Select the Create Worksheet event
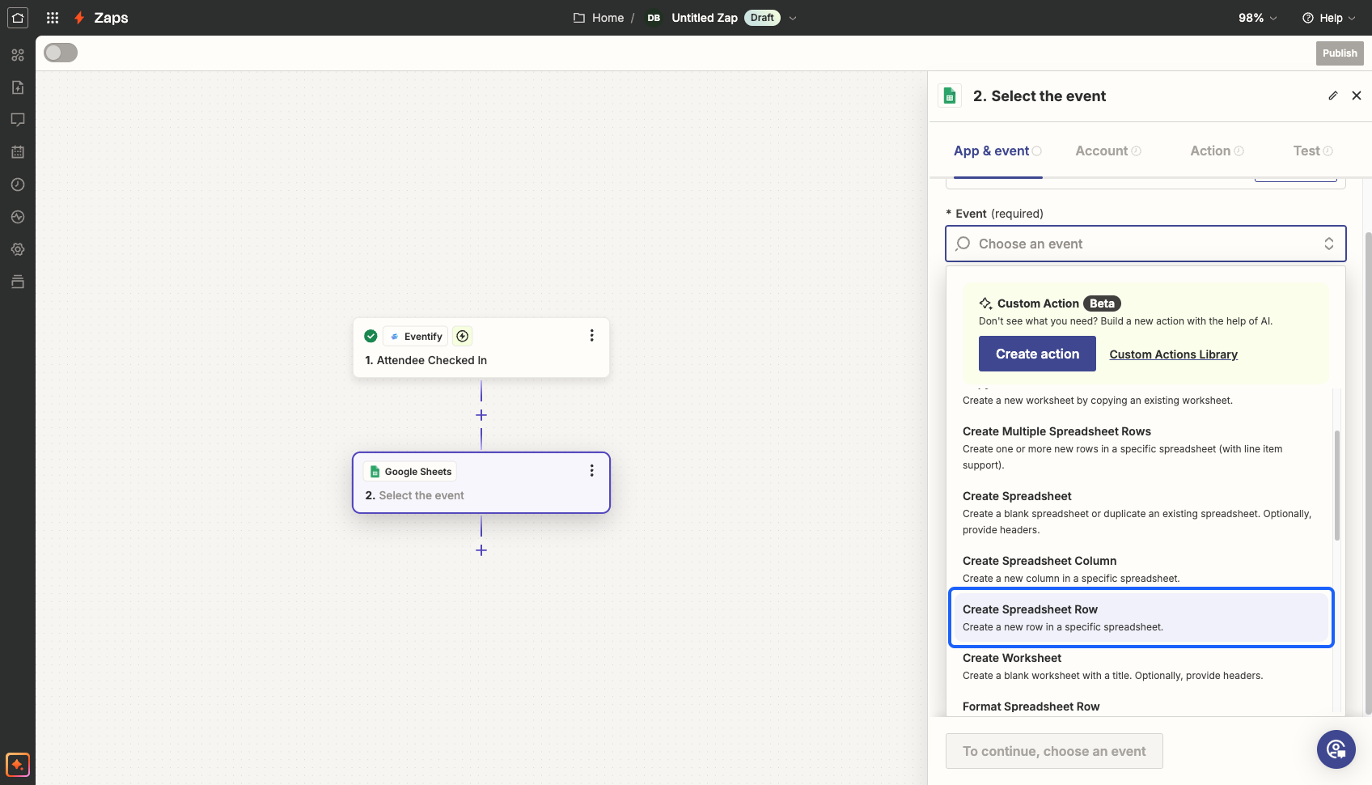1372x785 pixels. click(x=1141, y=666)
